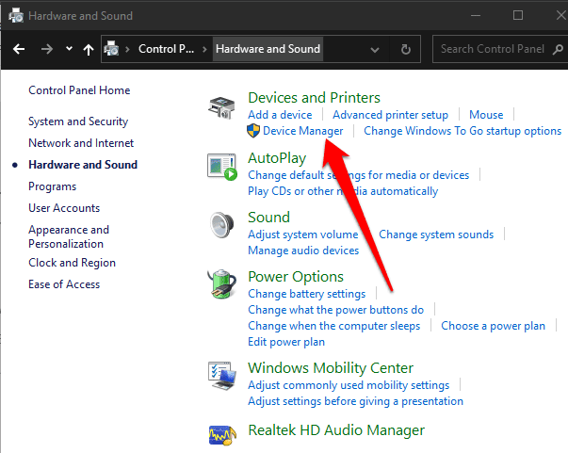Screen dimensions: 568x453
Task: Select Ease of Access in sidebar
Action: click(64, 284)
